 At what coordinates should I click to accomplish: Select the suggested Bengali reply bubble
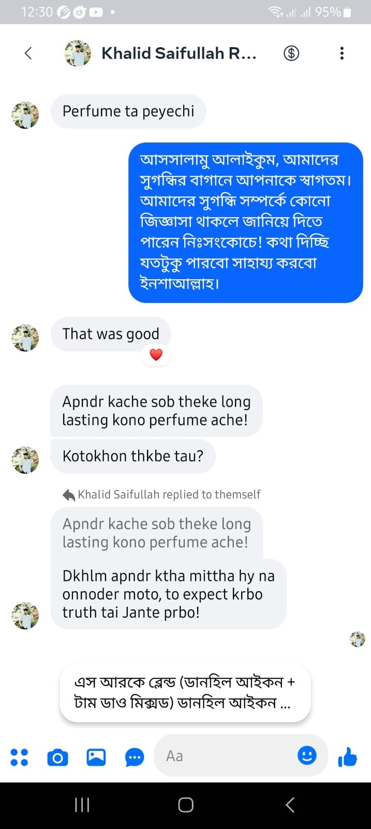185,693
